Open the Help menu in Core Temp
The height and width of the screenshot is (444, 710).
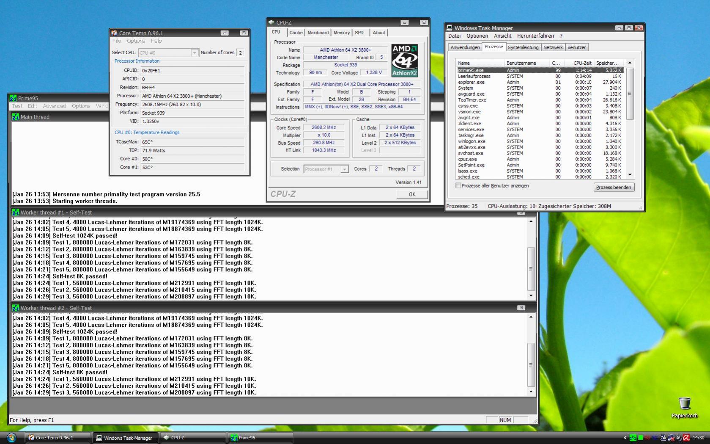coord(156,41)
